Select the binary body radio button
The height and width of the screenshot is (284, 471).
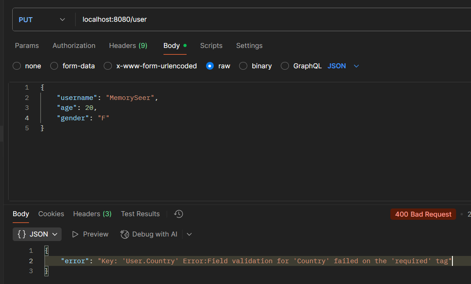pyautogui.click(x=243, y=66)
